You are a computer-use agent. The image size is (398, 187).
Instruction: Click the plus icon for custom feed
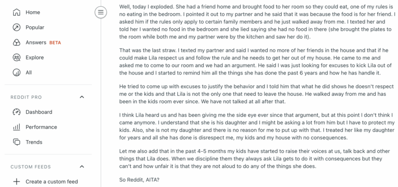pyautogui.click(x=17, y=181)
